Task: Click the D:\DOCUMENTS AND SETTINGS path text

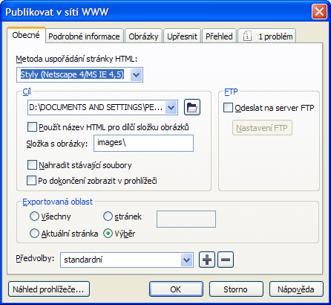Action: click(96, 107)
